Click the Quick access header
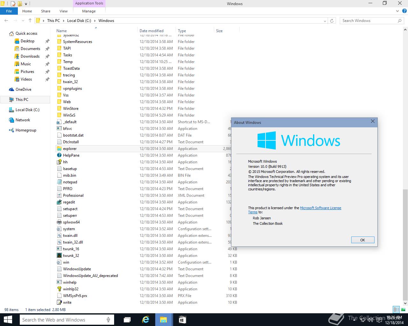This screenshot has height=326, width=408. (x=26, y=33)
